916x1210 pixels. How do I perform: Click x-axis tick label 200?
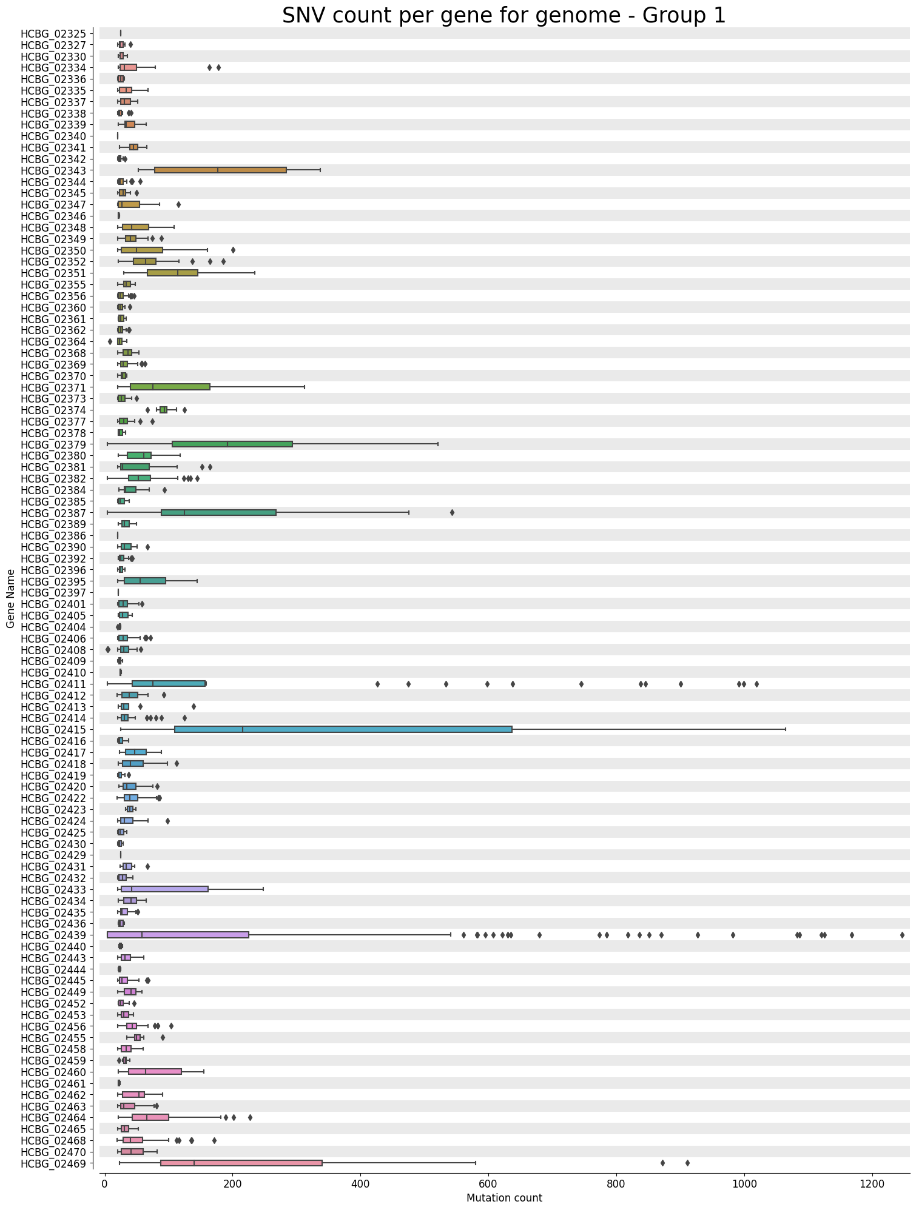click(232, 1184)
